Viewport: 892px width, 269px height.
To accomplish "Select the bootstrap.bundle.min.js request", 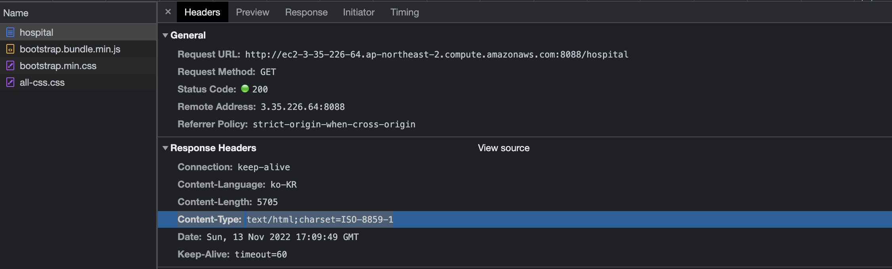I will (x=78, y=49).
